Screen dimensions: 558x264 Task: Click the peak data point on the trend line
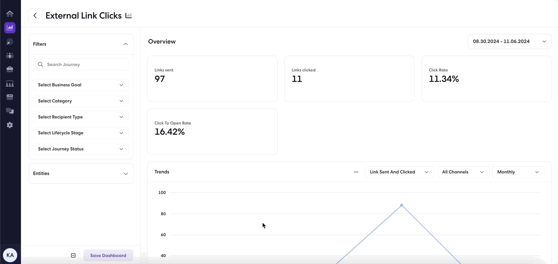(402, 205)
